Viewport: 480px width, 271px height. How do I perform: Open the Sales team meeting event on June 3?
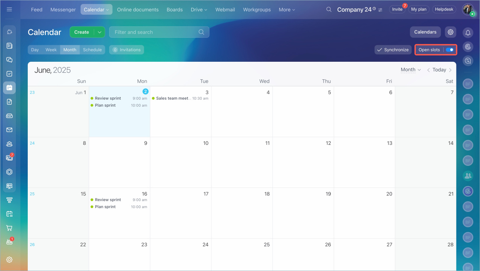click(180, 98)
